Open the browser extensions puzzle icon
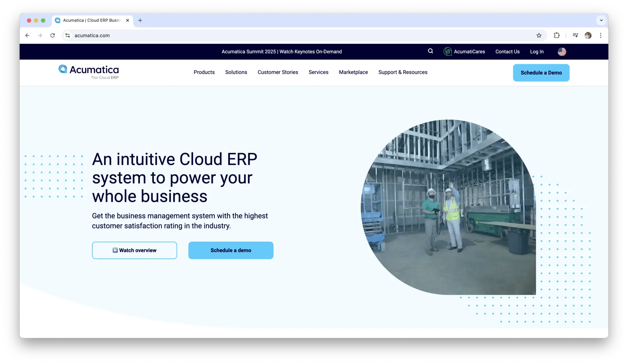This screenshot has width=628, height=364. pos(557,35)
